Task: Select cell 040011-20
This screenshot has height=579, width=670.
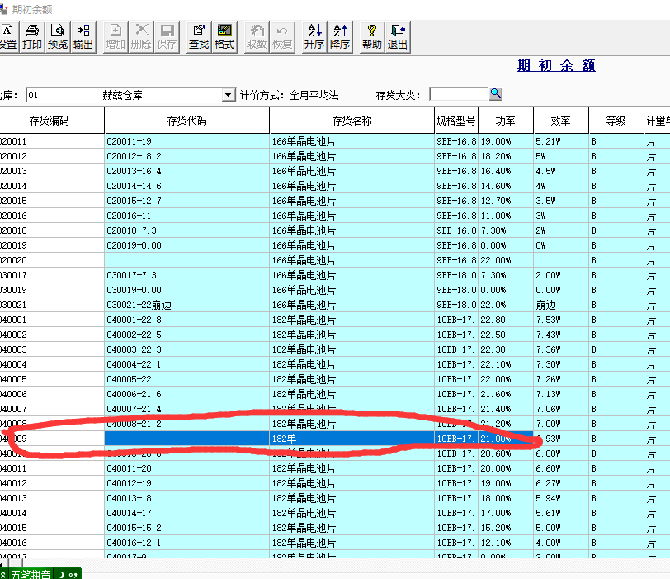Action: coord(186,468)
